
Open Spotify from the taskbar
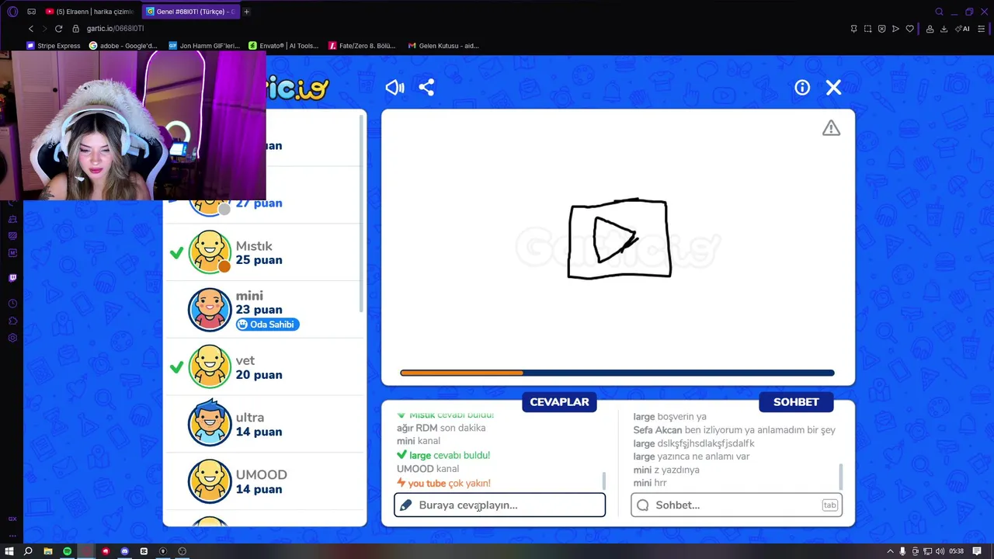click(68, 551)
